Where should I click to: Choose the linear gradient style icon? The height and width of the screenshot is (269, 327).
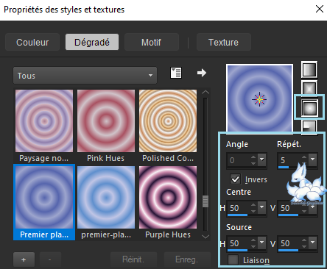(x=309, y=70)
